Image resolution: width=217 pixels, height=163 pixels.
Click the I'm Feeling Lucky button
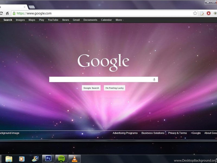(x=114, y=88)
